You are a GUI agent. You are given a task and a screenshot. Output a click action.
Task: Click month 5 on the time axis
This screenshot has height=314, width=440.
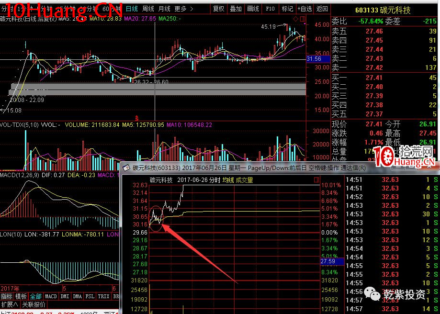pyautogui.click(x=64, y=289)
